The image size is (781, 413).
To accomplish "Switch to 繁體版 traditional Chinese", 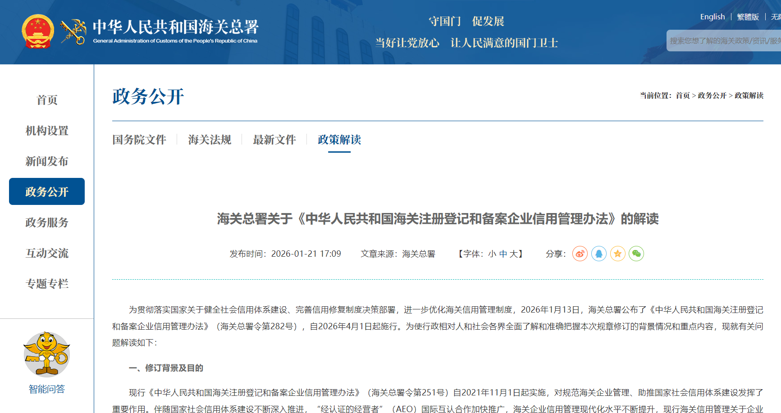I will click(x=748, y=17).
